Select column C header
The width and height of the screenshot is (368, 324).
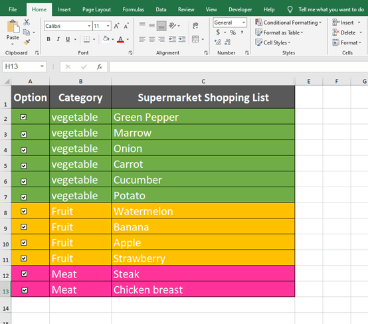[x=203, y=82]
